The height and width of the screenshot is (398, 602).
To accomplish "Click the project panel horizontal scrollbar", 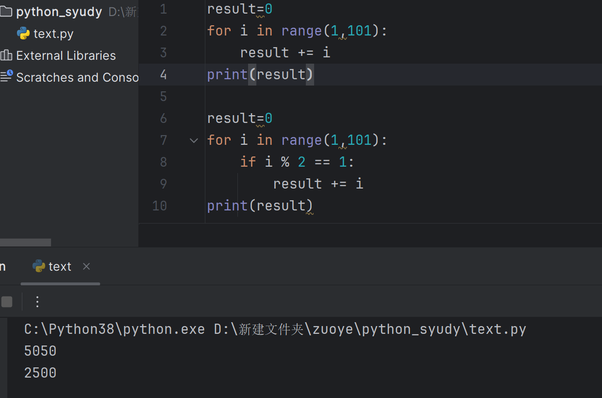I will click(25, 242).
